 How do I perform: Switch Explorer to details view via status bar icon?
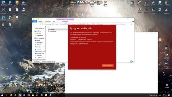pyautogui.click(x=131, y=61)
